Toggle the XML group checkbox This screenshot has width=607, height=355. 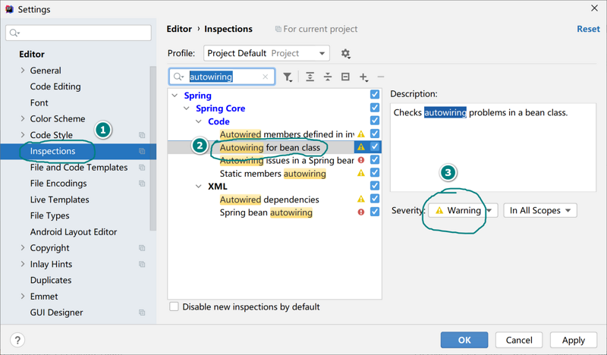tap(375, 185)
